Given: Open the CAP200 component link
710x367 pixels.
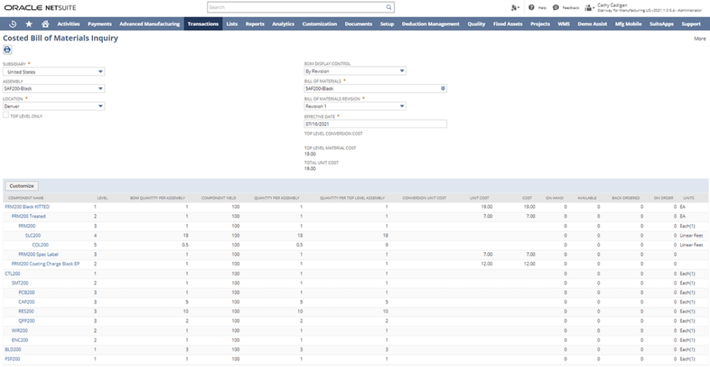Looking at the screenshot, I should coord(26,302).
